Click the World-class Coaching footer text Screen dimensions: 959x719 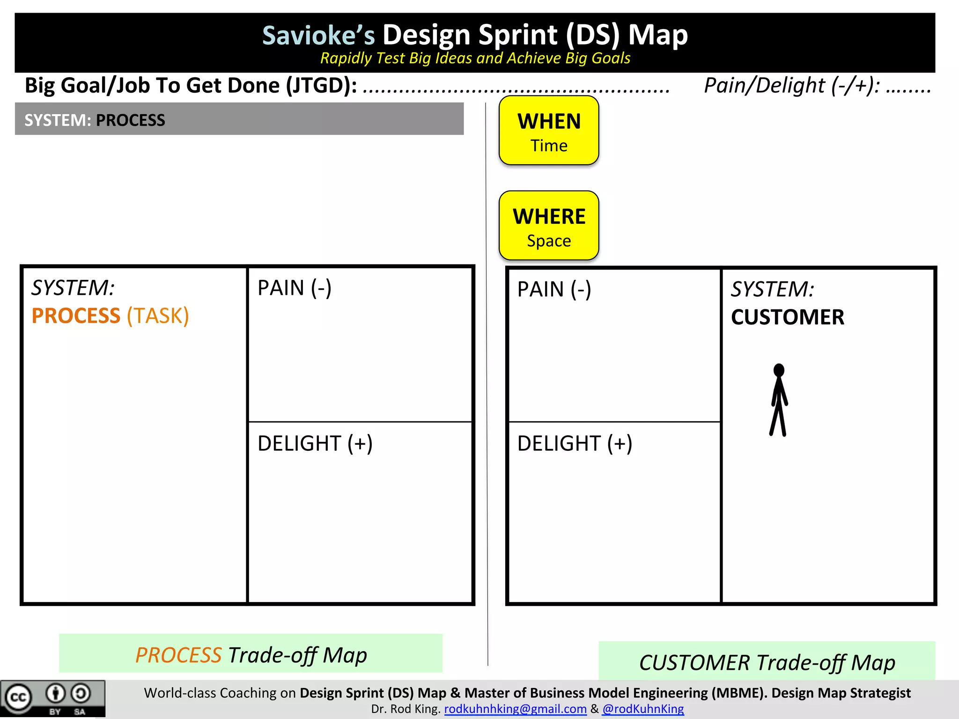[x=527, y=693]
